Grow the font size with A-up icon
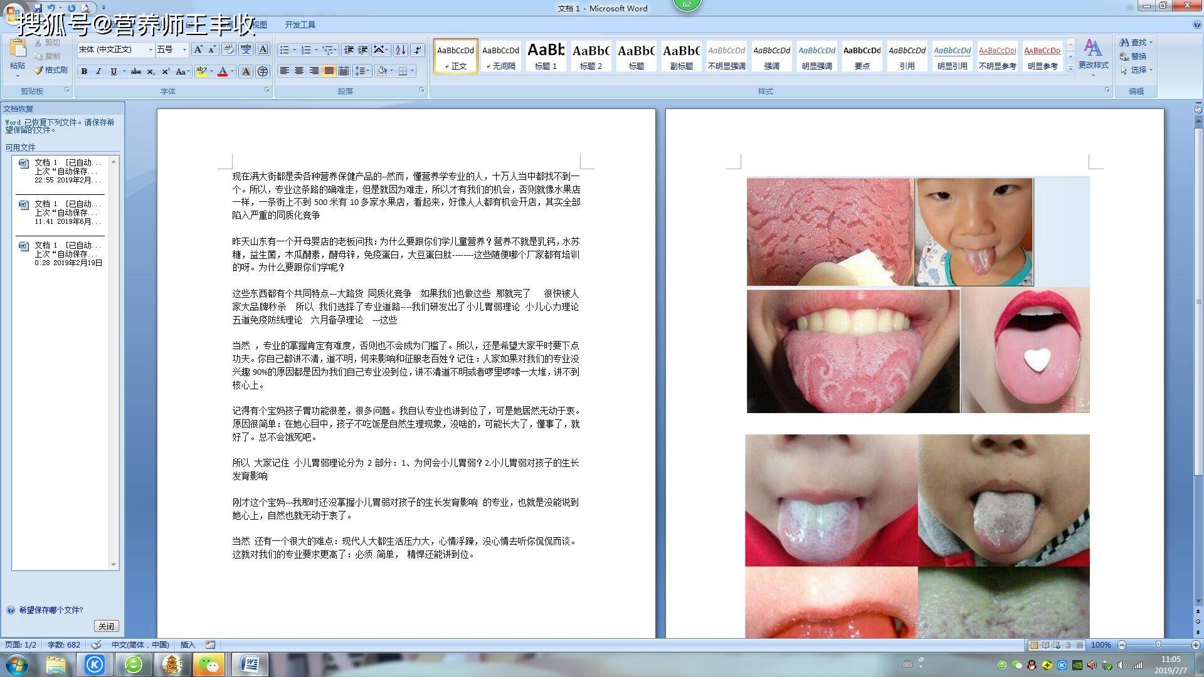The height and width of the screenshot is (677, 1204). tap(198, 50)
